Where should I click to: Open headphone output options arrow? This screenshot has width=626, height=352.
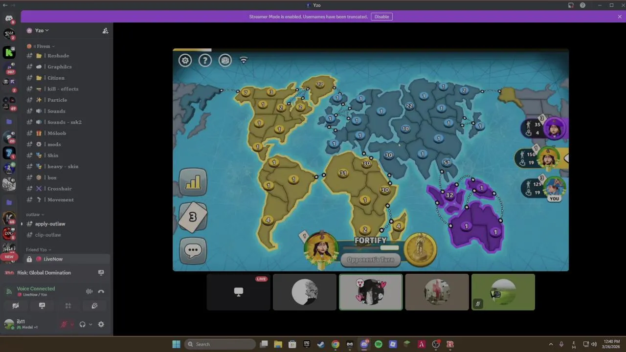[90, 324]
